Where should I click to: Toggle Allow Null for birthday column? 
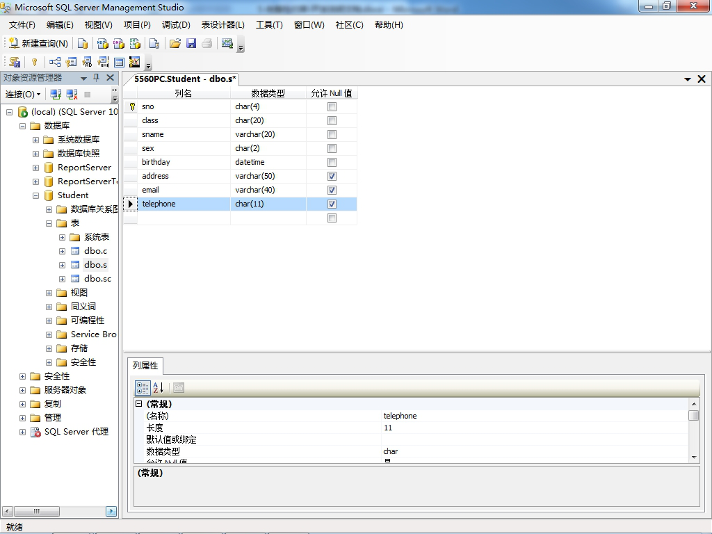tap(332, 163)
